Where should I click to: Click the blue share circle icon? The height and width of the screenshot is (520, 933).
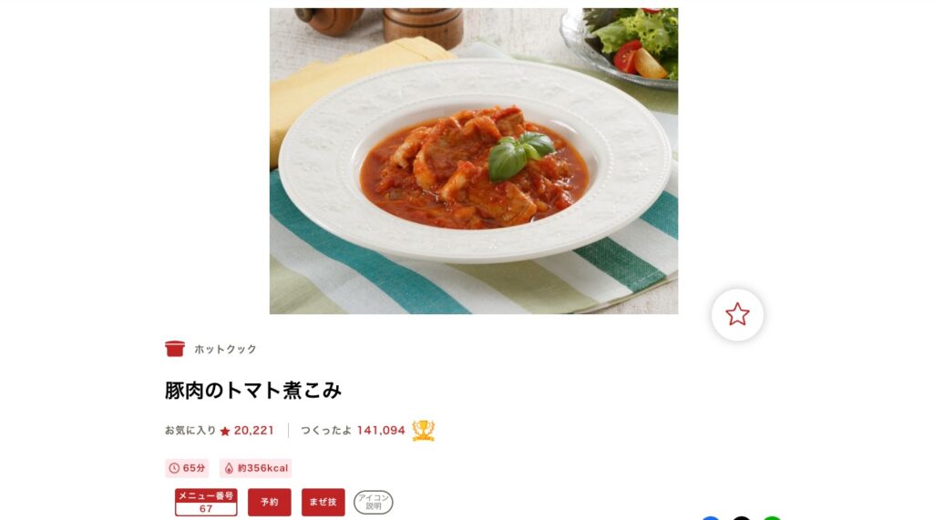711,517
